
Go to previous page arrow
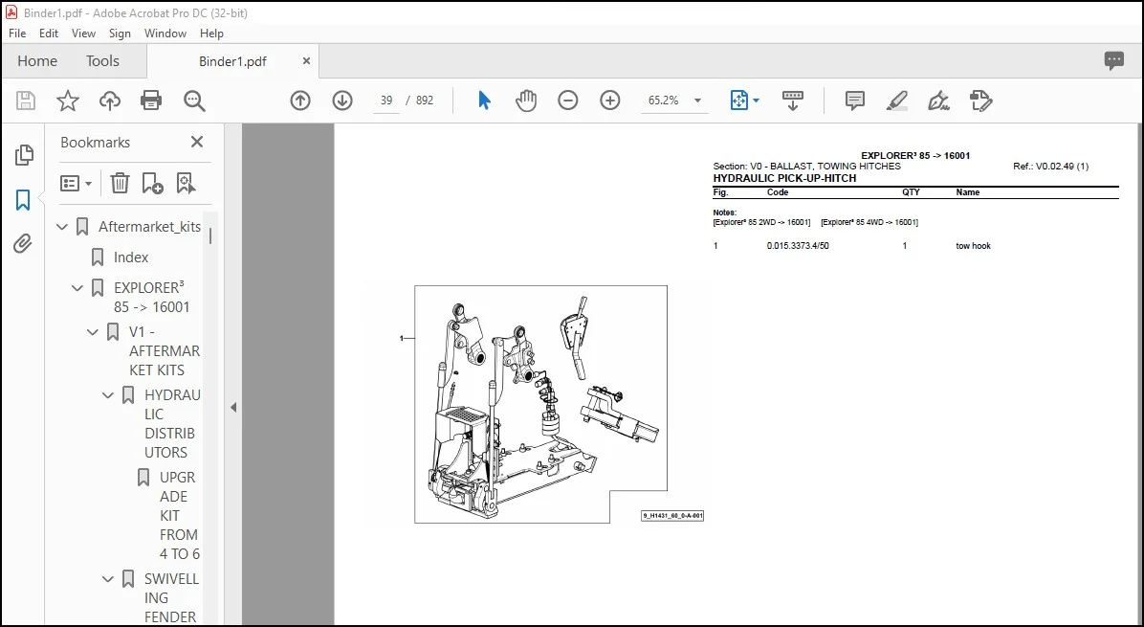pyautogui.click(x=299, y=101)
